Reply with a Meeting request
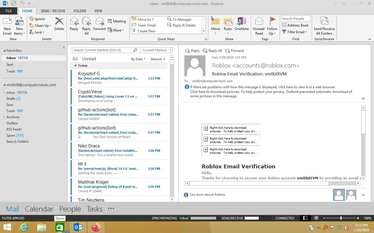Viewport: 374px width, 233px height. click(x=117, y=21)
